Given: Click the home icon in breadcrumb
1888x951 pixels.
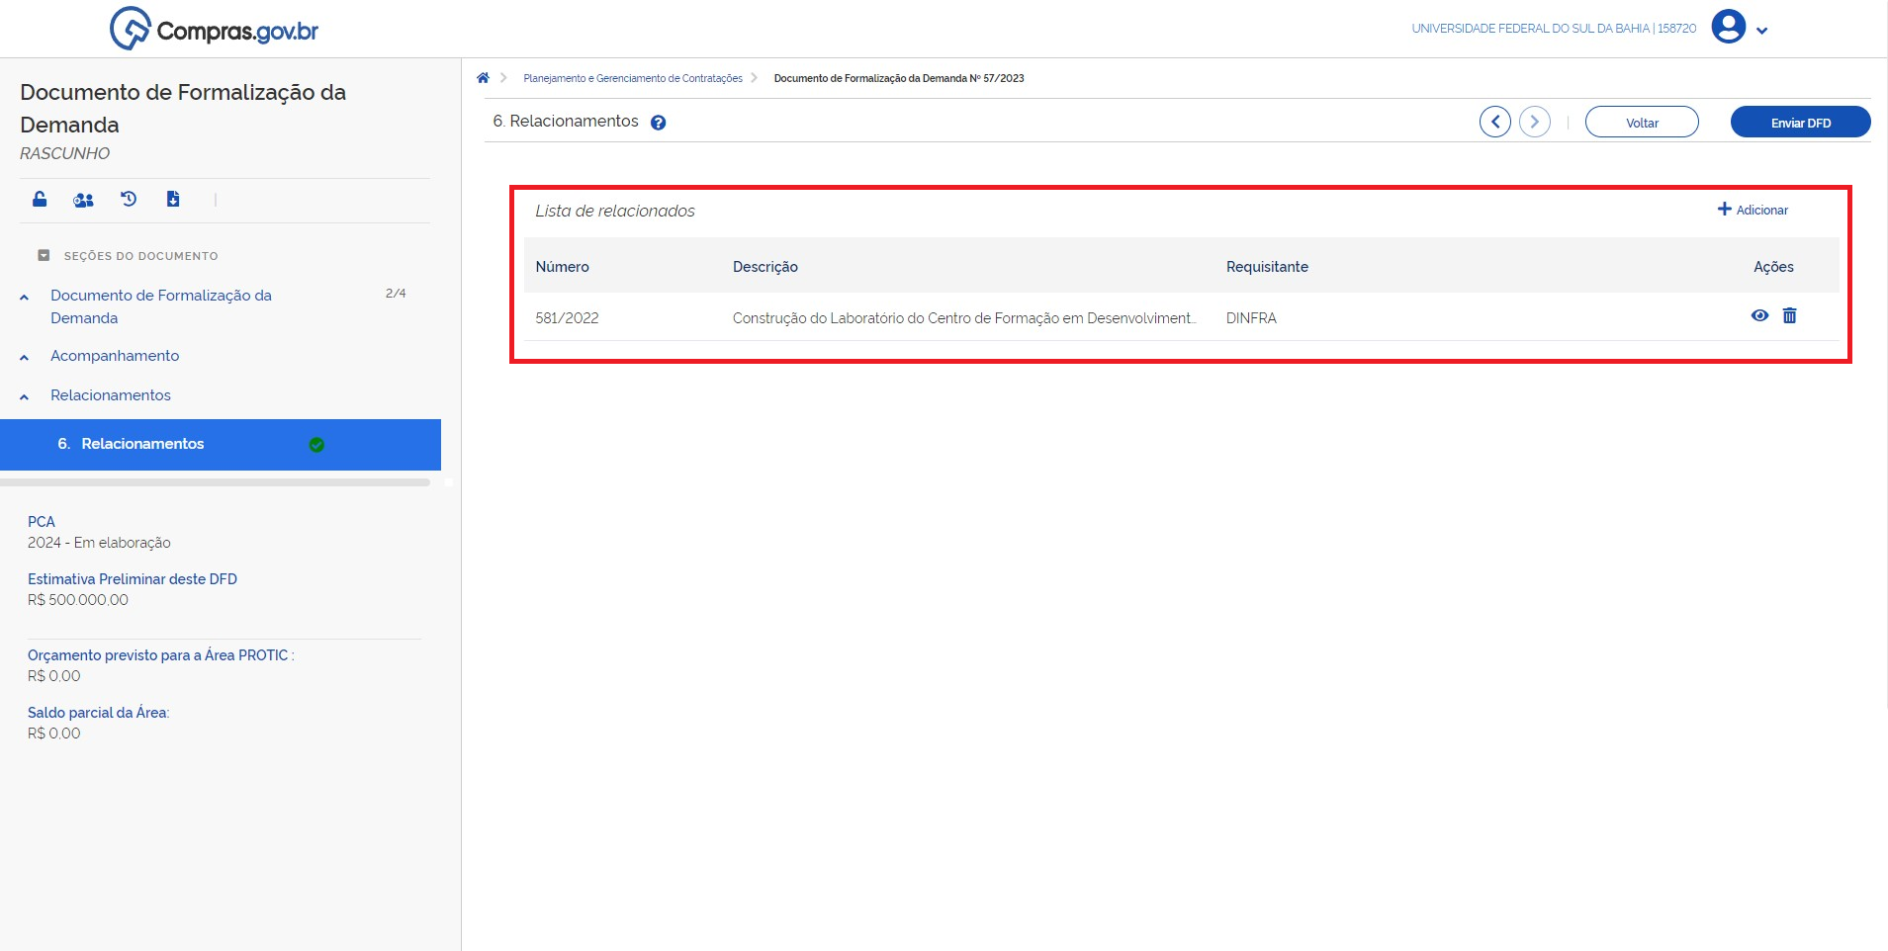Looking at the screenshot, I should click(483, 78).
